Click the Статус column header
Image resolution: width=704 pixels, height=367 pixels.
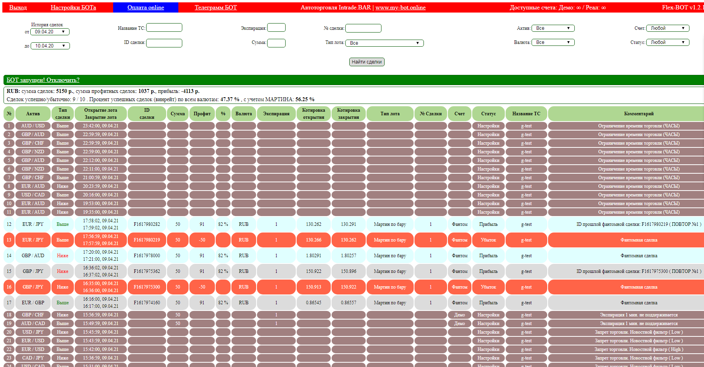(488, 114)
